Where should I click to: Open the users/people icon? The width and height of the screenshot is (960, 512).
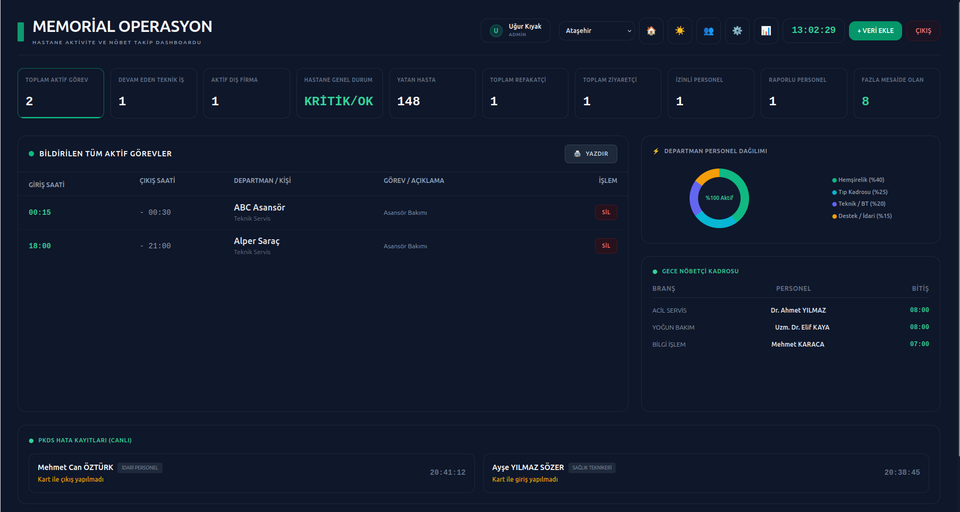click(708, 31)
